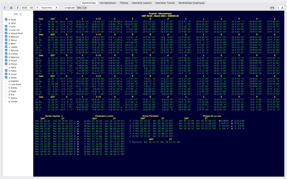
Task: Toggle Mercure checkbox
Action: tap(6, 37)
